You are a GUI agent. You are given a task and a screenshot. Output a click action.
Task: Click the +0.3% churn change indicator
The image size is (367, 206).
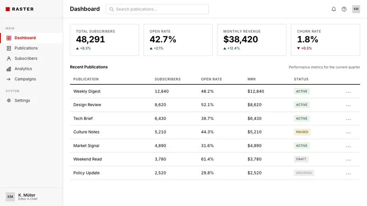pos(304,49)
